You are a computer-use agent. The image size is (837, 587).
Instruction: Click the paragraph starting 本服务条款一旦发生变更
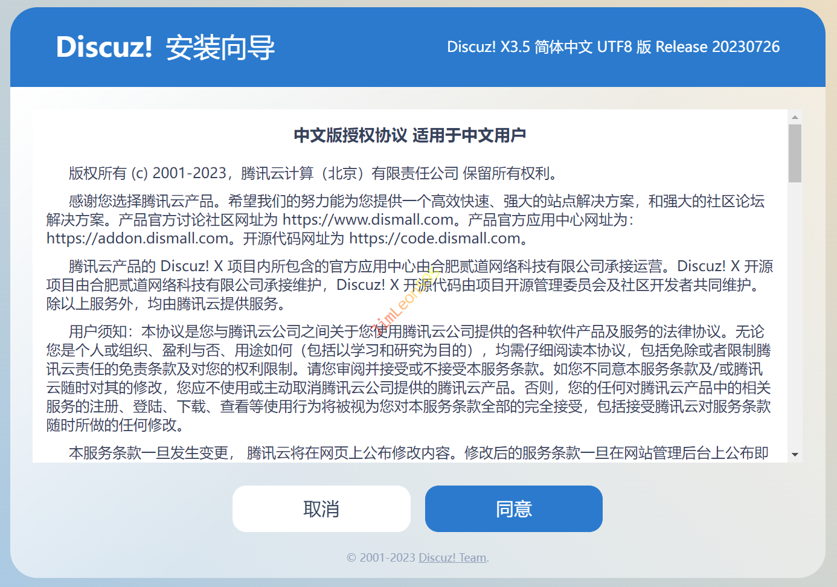(417, 453)
